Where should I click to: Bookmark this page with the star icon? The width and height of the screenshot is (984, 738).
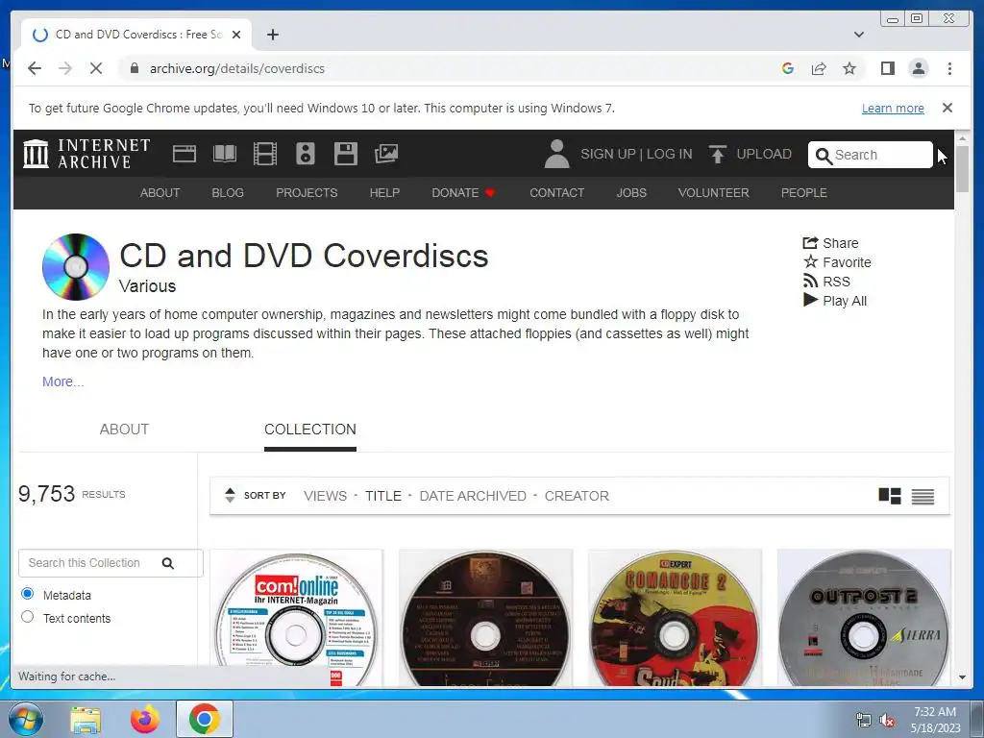849,68
